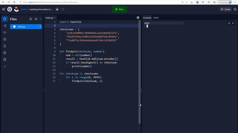This screenshot has width=238, height=133.
Task: Click the Invite button
Action: (x=226, y=9)
